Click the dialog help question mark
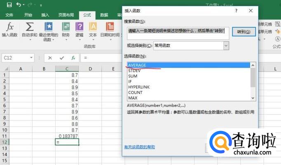The height and width of the screenshot is (165, 281). (236, 11)
